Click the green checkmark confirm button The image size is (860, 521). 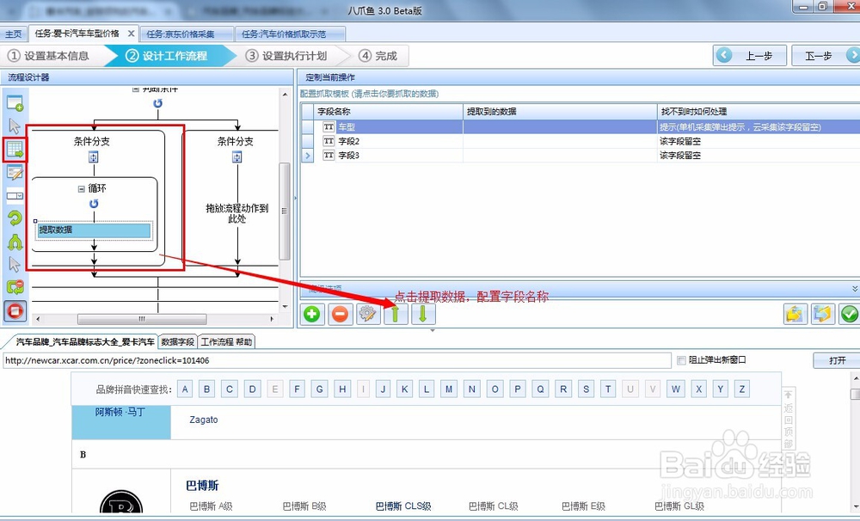coord(849,315)
